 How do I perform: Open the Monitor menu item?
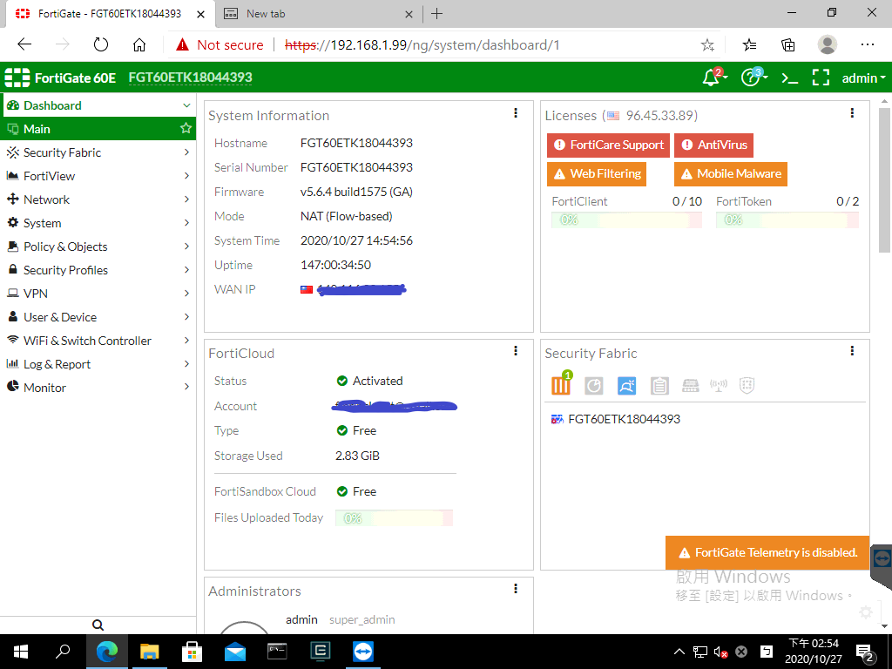(x=98, y=388)
